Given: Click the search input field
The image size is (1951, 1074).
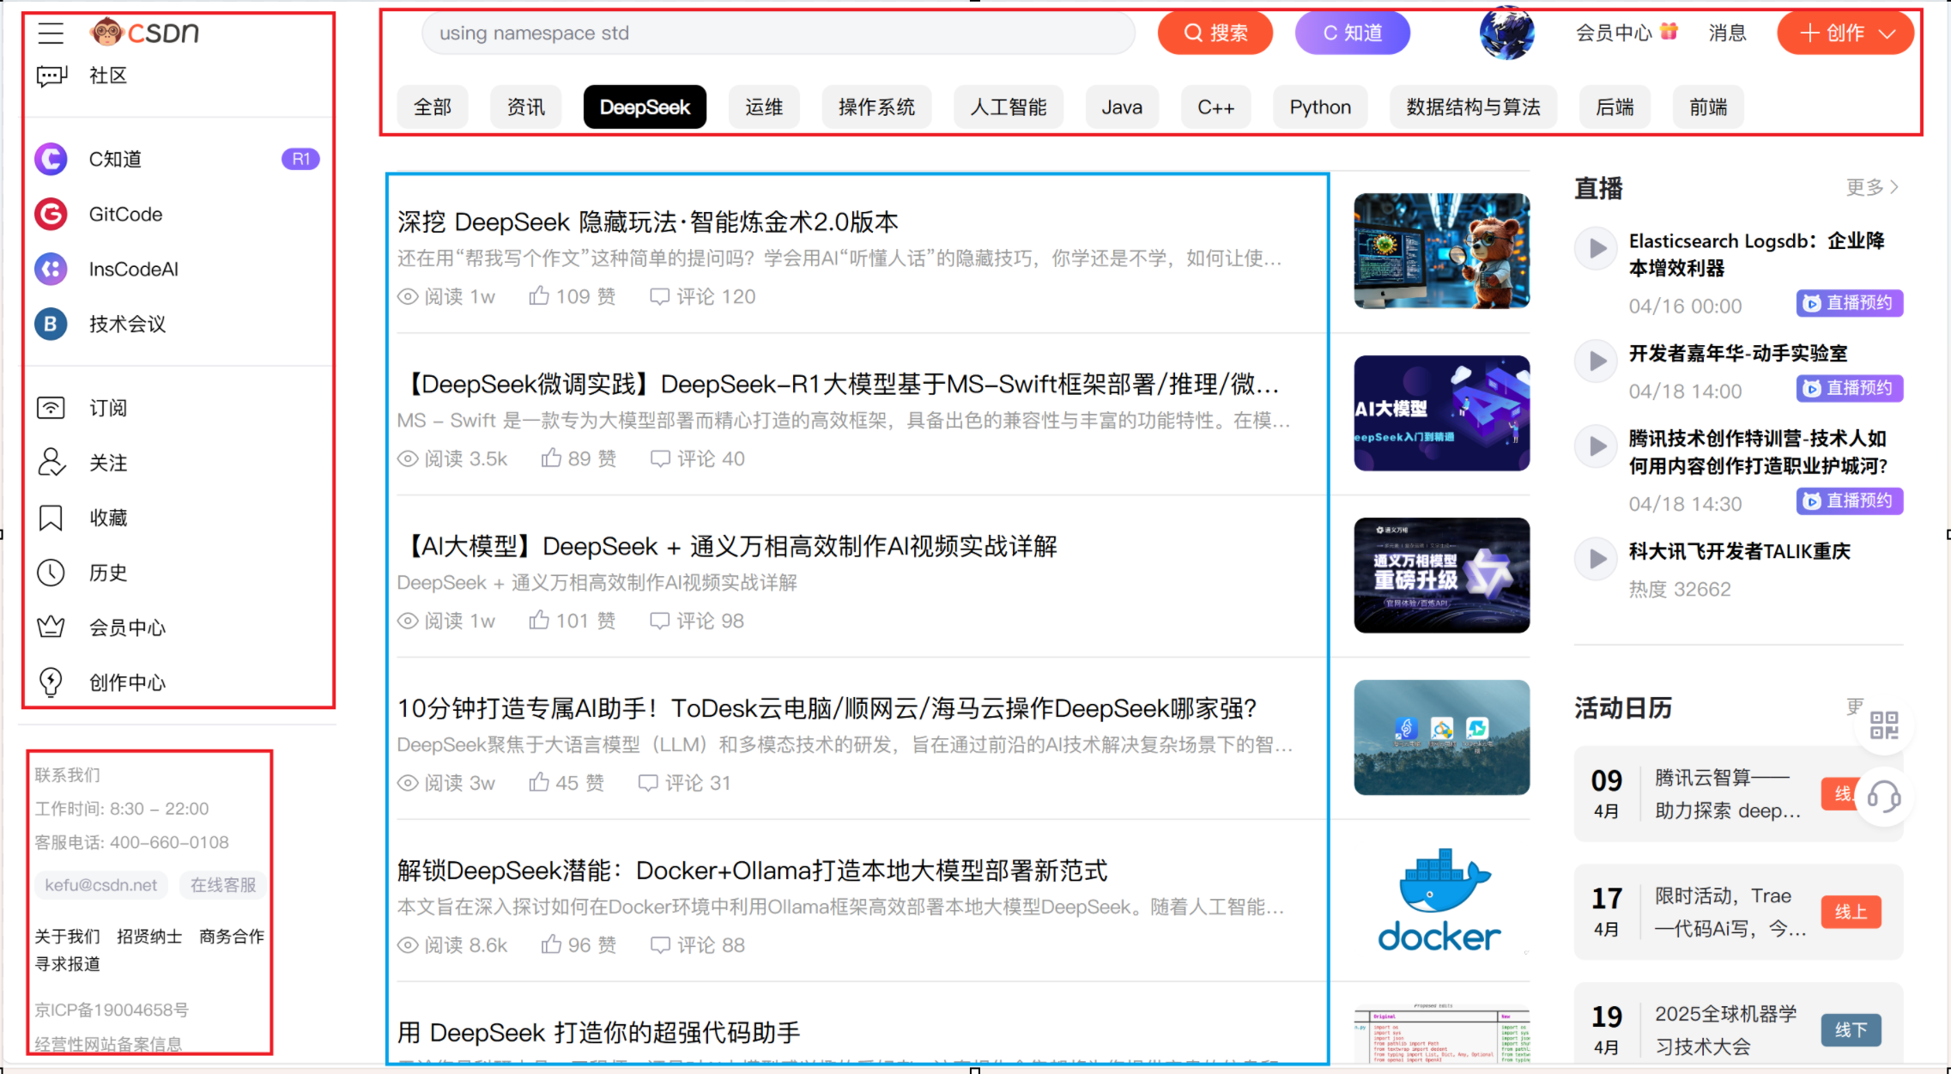Looking at the screenshot, I should [777, 33].
